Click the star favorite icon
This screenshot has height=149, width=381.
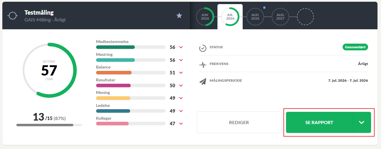[179, 16]
